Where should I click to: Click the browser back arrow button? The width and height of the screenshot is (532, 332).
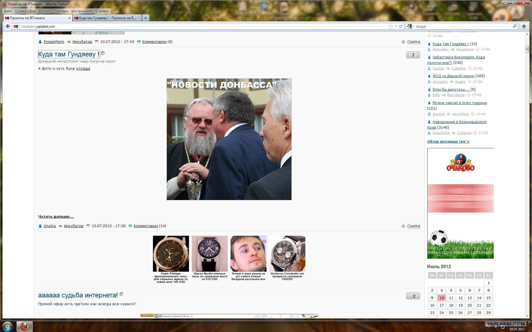point(8,26)
